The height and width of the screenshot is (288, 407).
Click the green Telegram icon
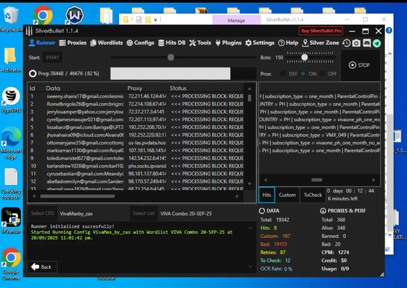click(x=377, y=43)
